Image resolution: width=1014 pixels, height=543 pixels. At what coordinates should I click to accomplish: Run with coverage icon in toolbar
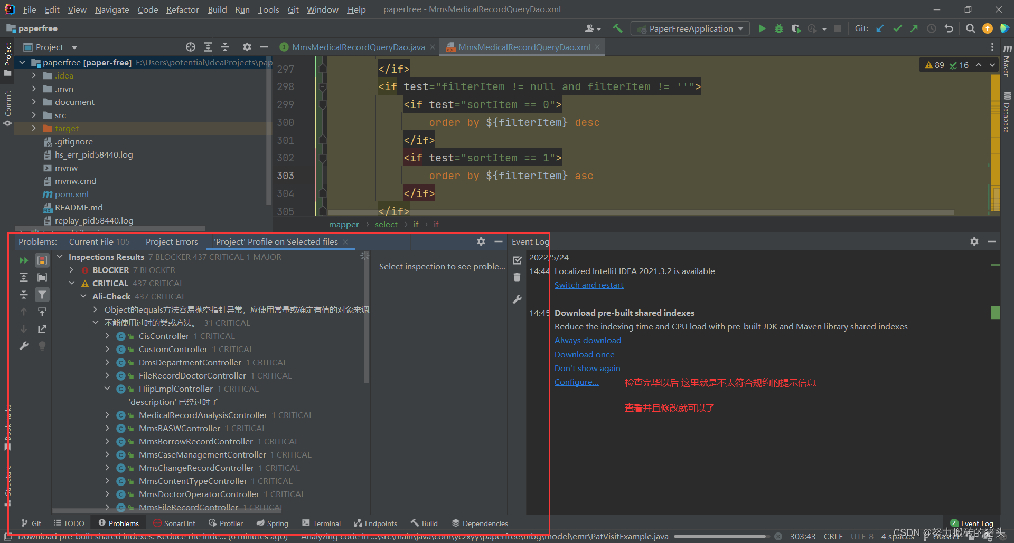795,28
